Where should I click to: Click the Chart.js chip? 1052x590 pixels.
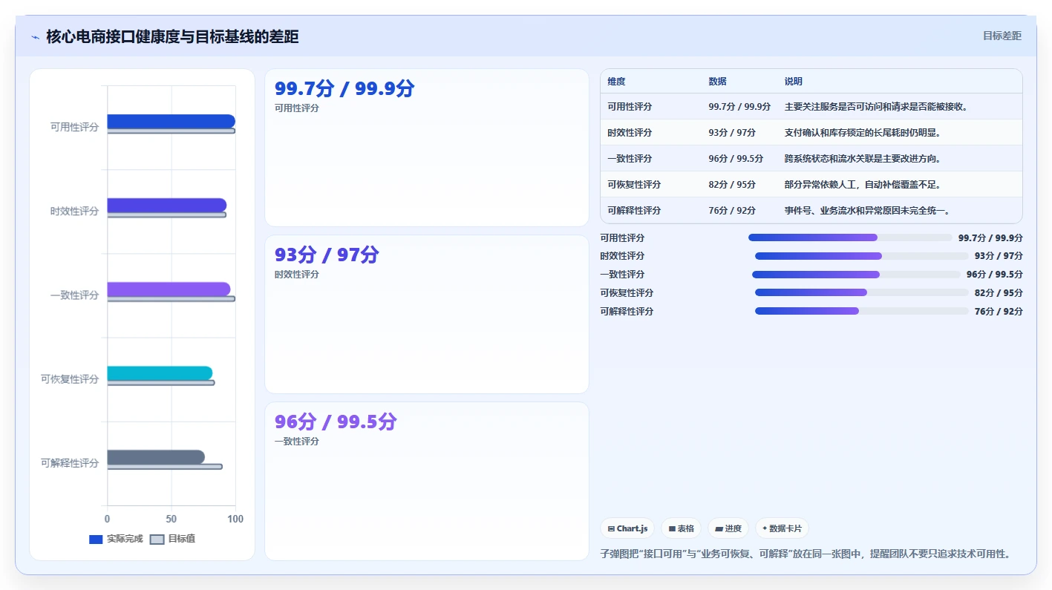point(627,528)
